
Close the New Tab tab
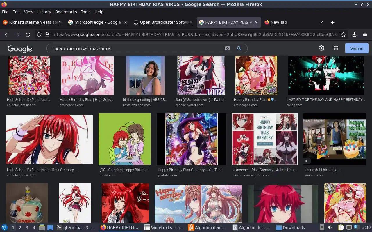[321, 22]
